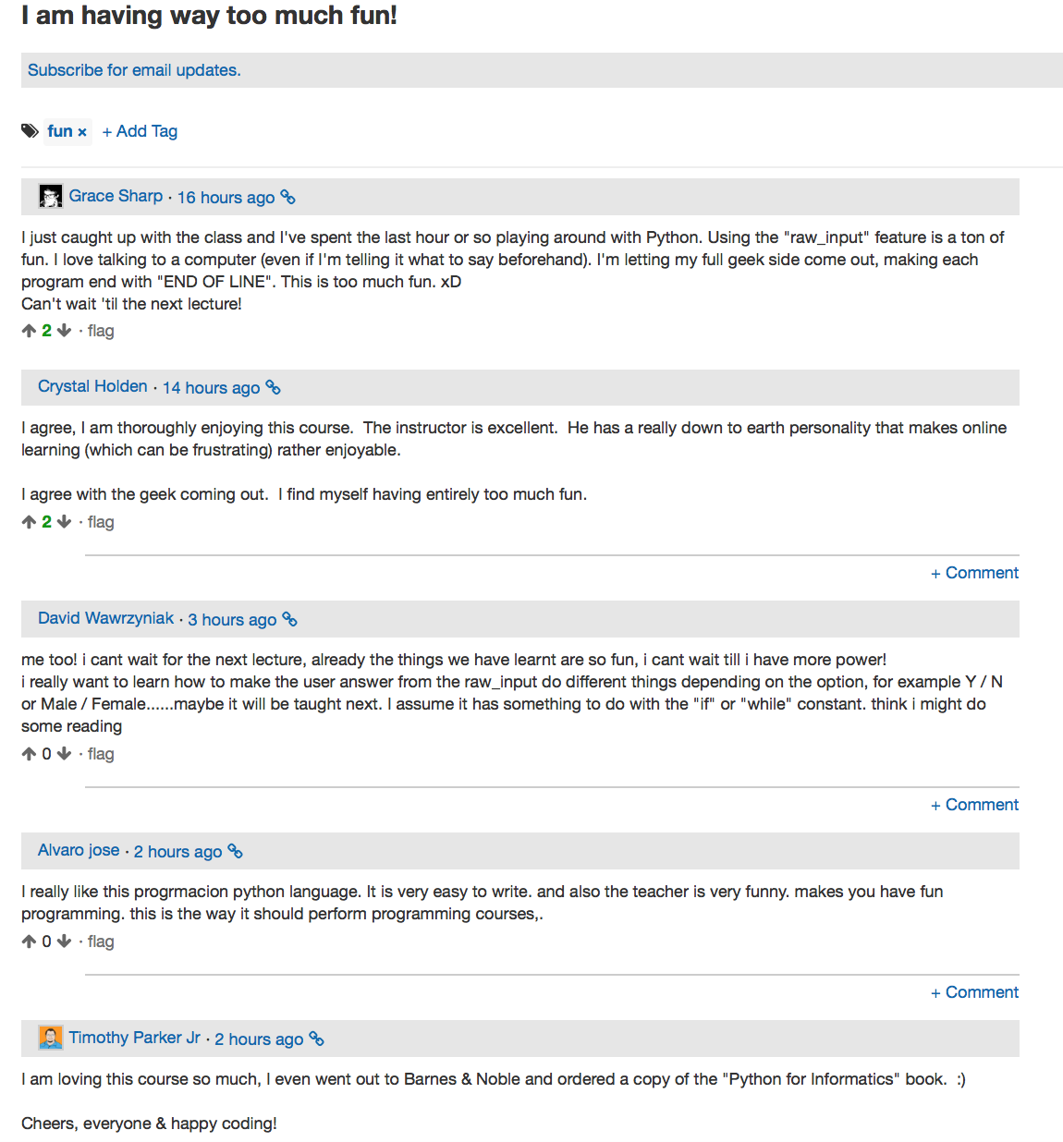The image size is (1063, 1142).
Task: Click Add Tag link
Action: coord(140,131)
